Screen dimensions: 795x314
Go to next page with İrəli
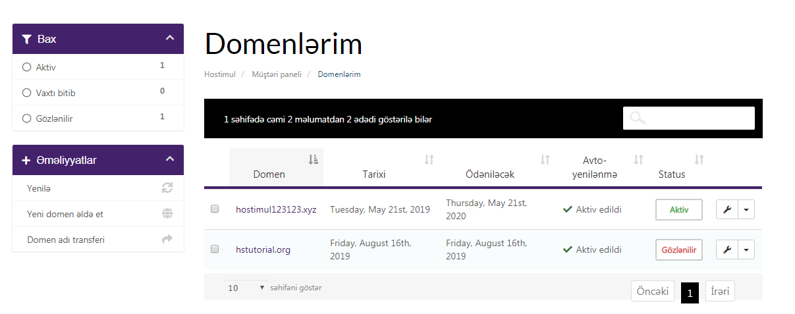[720, 292]
